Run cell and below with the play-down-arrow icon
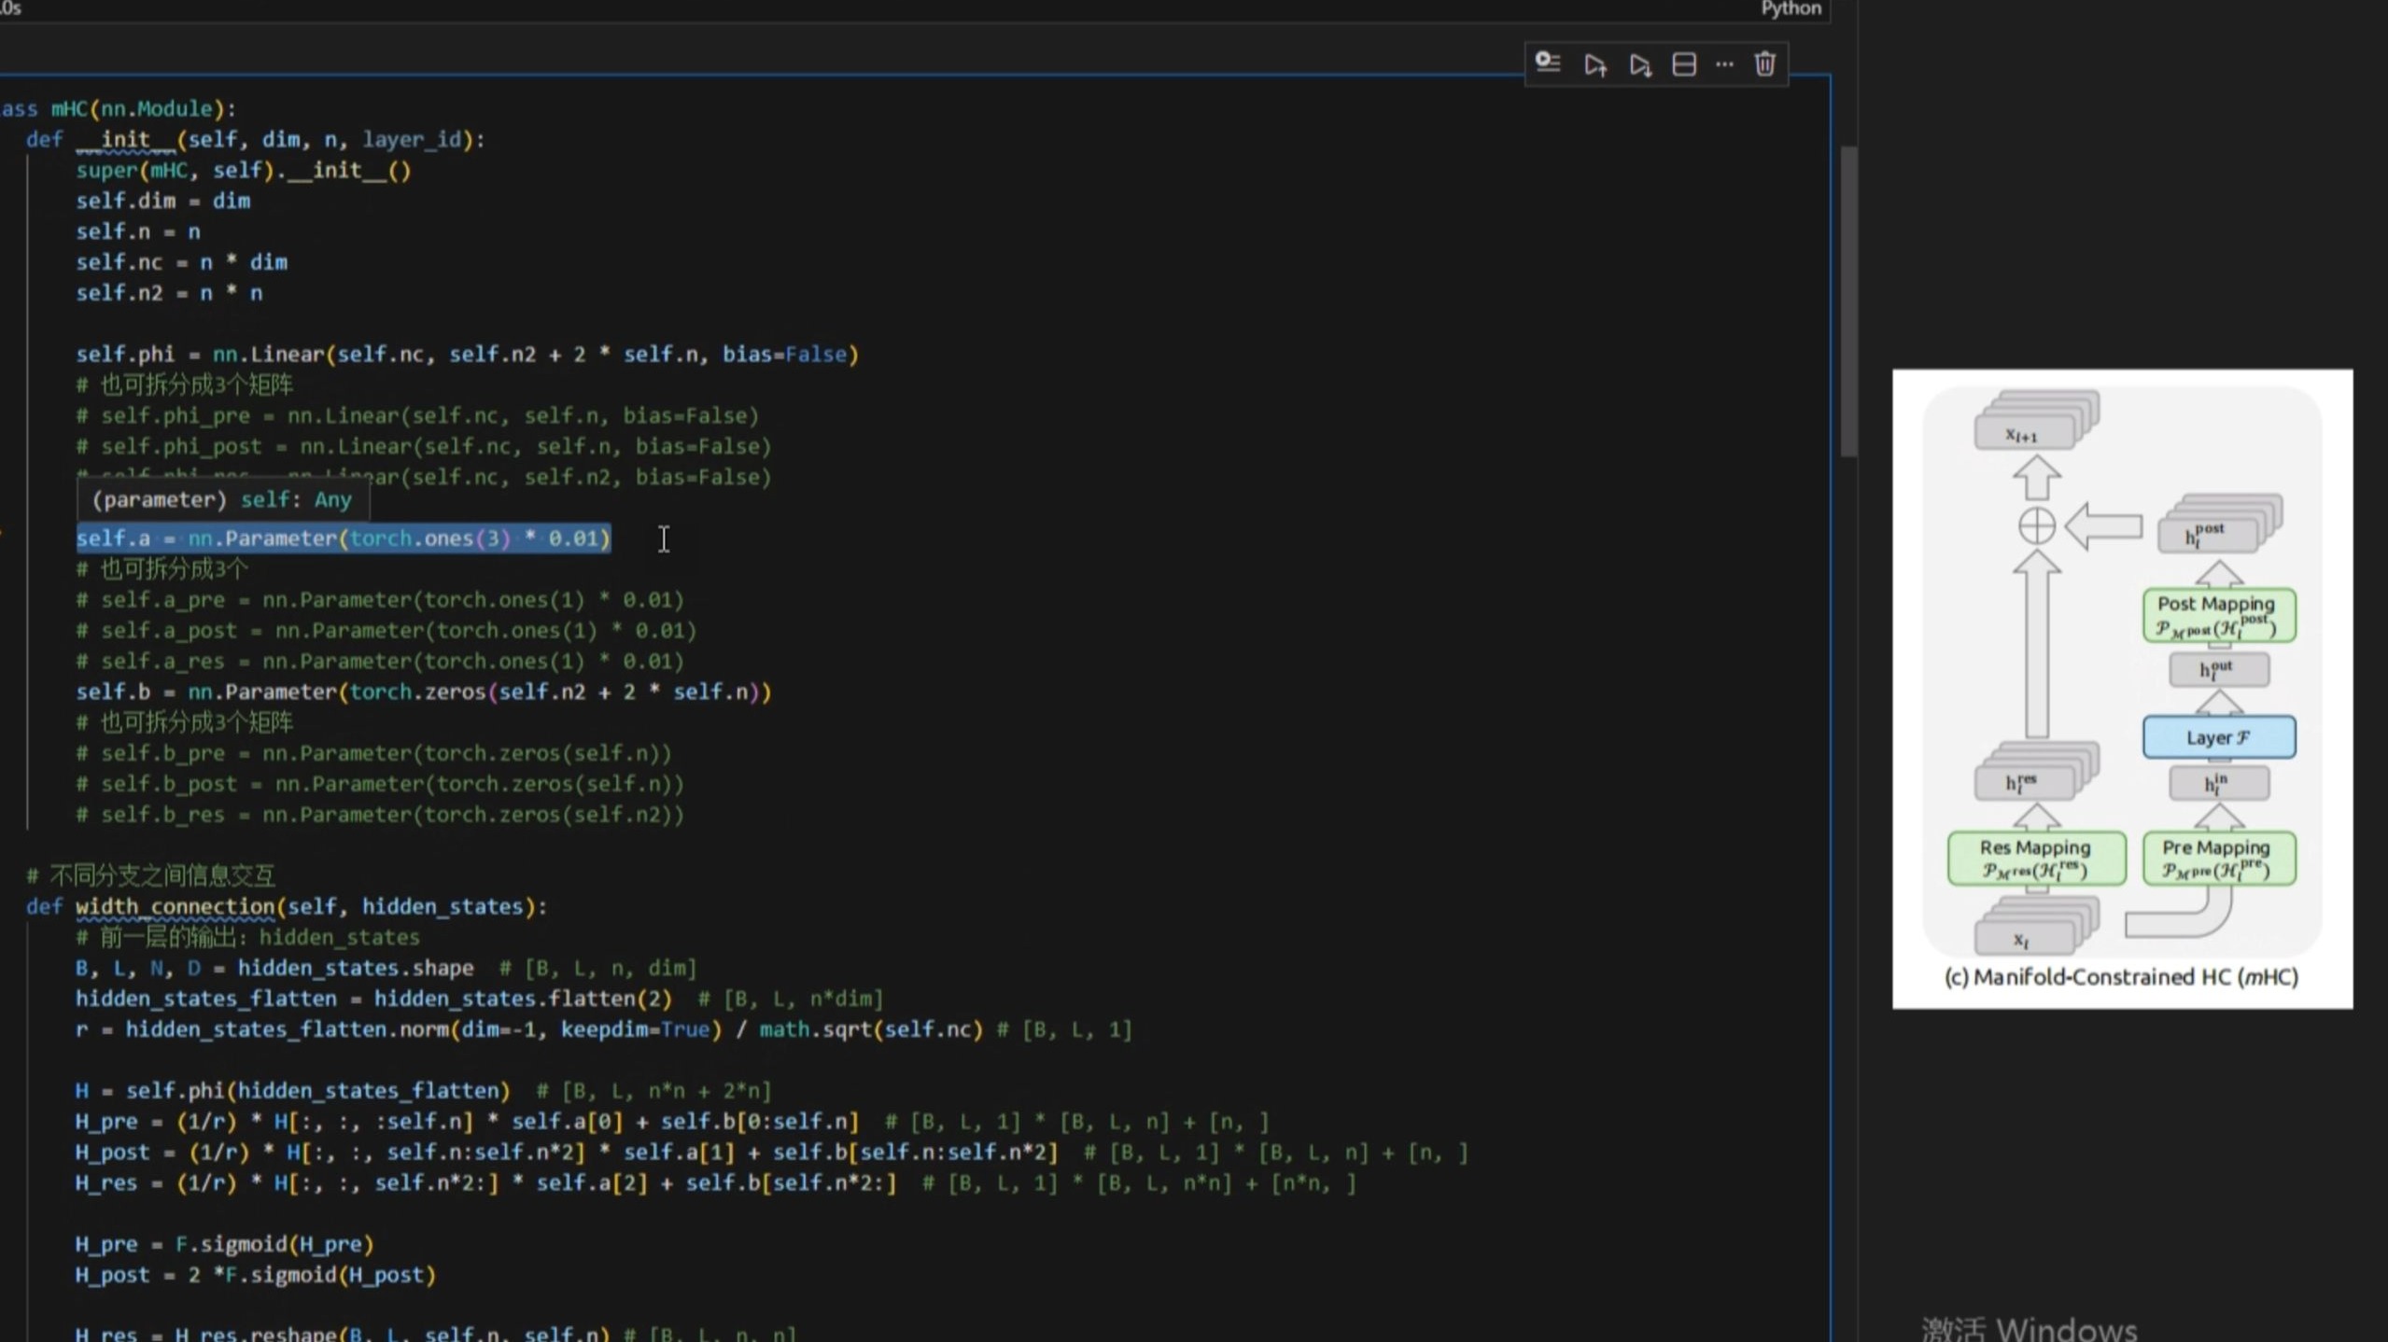The height and width of the screenshot is (1342, 2388). pyautogui.click(x=1639, y=64)
